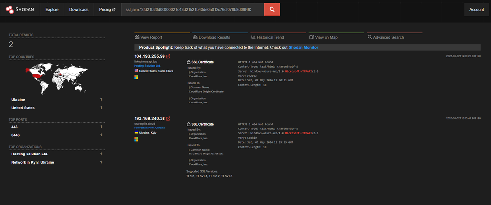Click Date line ending 19:00:21 GMT

point(265,80)
